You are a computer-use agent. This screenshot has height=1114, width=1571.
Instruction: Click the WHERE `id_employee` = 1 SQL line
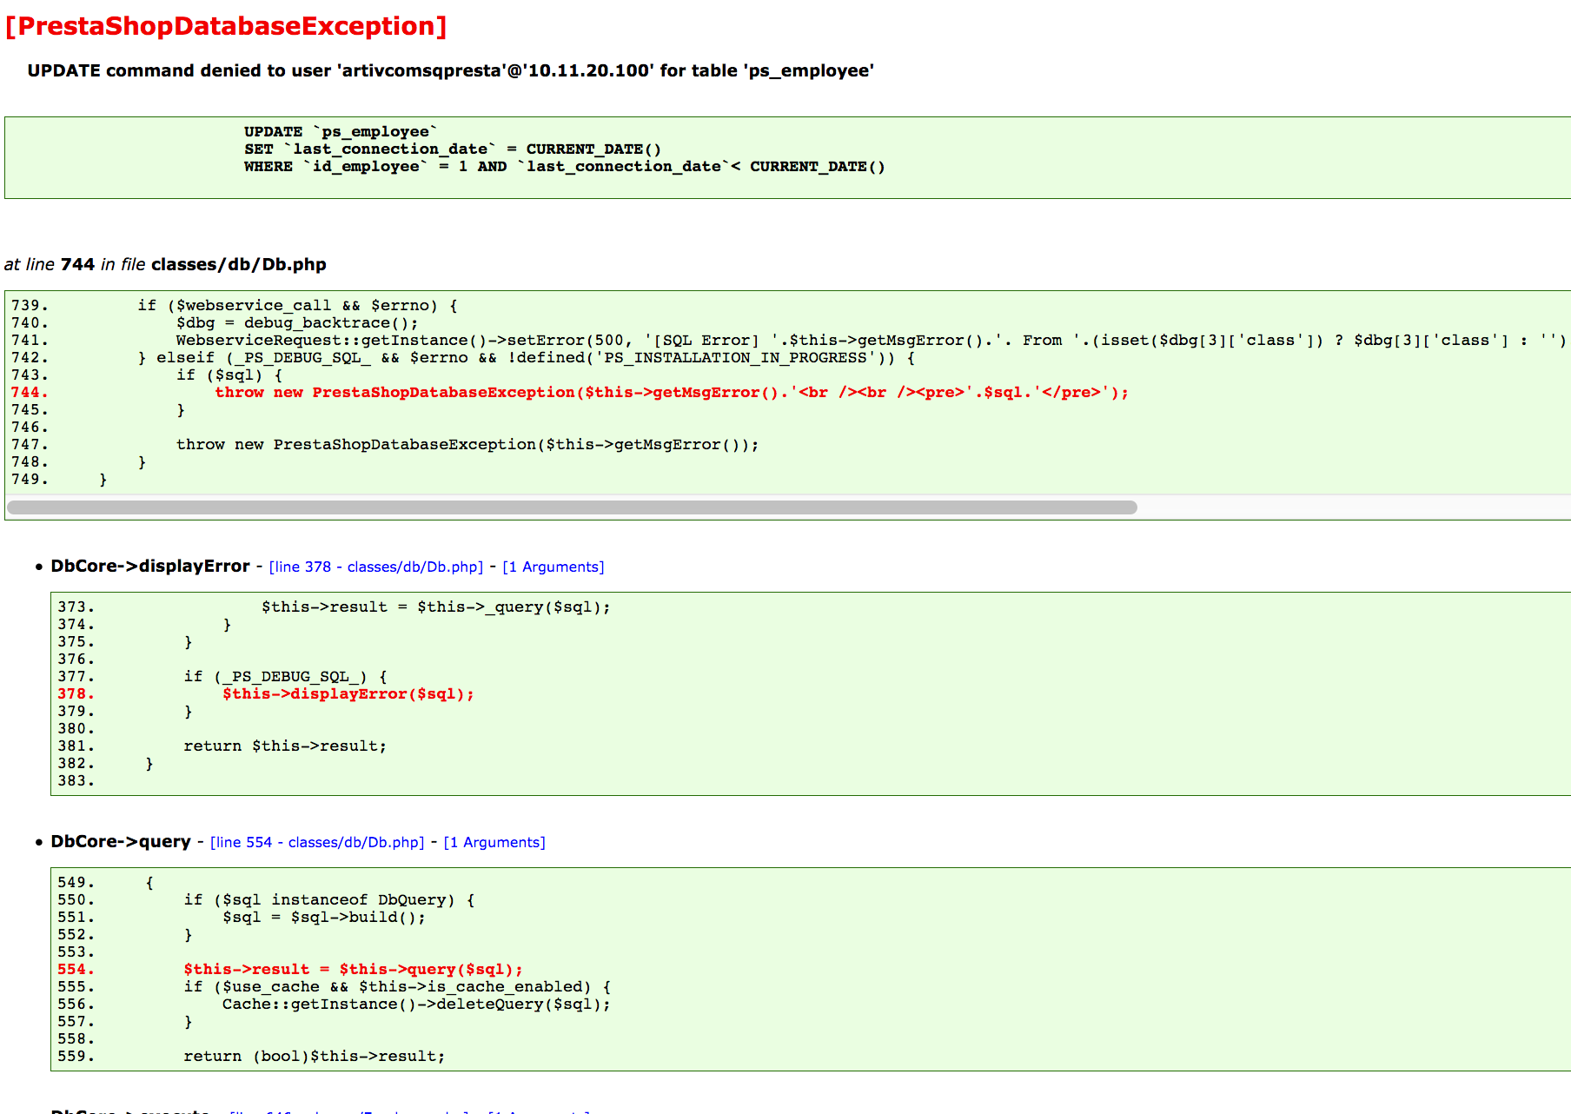pos(565,166)
